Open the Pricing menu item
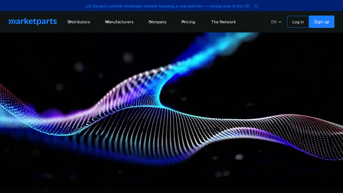Image resolution: width=343 pixels, height=193 pixels. [x=189, y=22]
